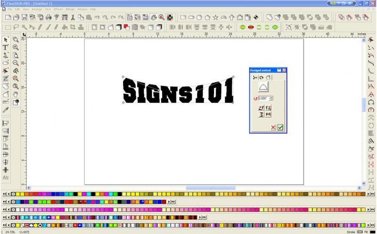
Task: Pick the no-fill X swatch in third palette row
Action: click(14, 210)
